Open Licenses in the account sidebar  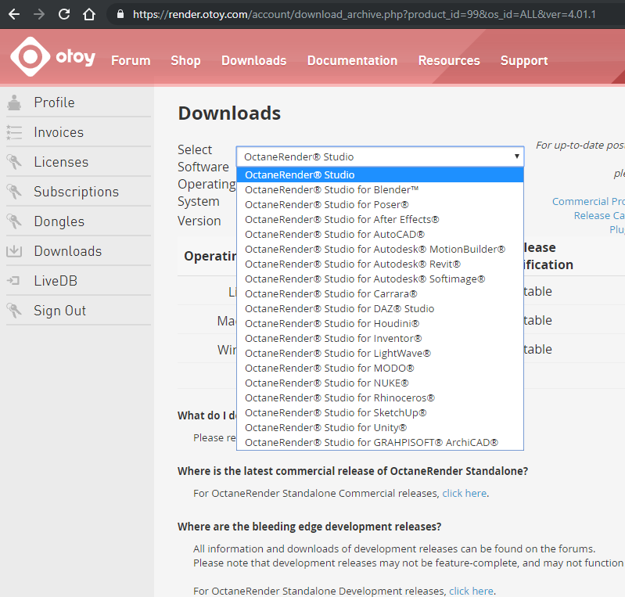pyautogui.click(x=61, y=162)
